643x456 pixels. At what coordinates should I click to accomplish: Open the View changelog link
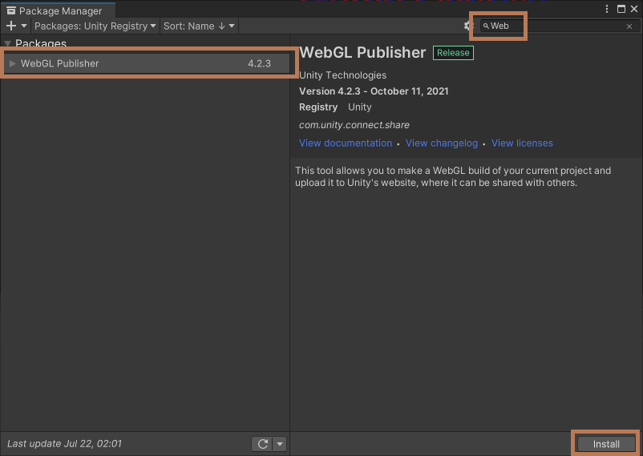coord(442,143)
